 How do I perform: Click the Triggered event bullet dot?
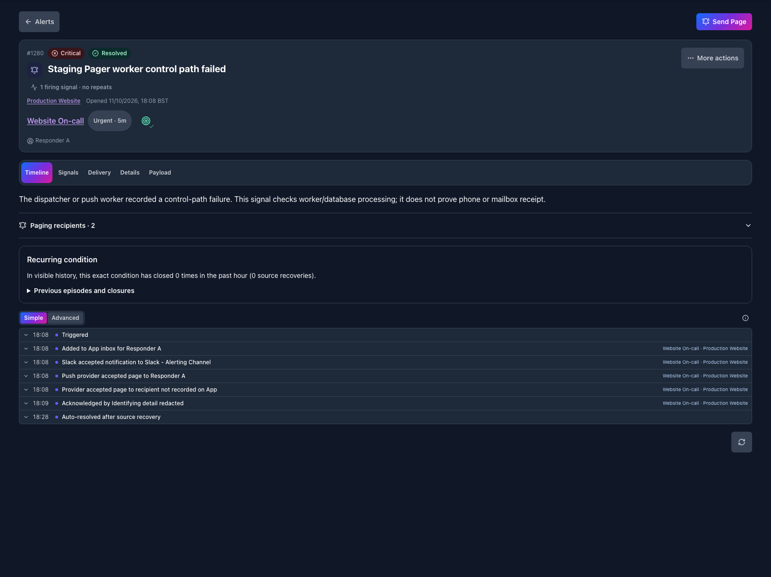pyautogui.click(x=57, y=335)
